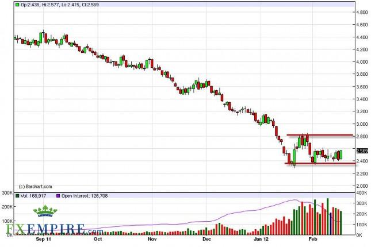Image resolution: width=371 pixels, height=247 pixels.
Task: Select the upper red resistance line near 2.800
Action: pyautogui.click(x=320, y=135)
